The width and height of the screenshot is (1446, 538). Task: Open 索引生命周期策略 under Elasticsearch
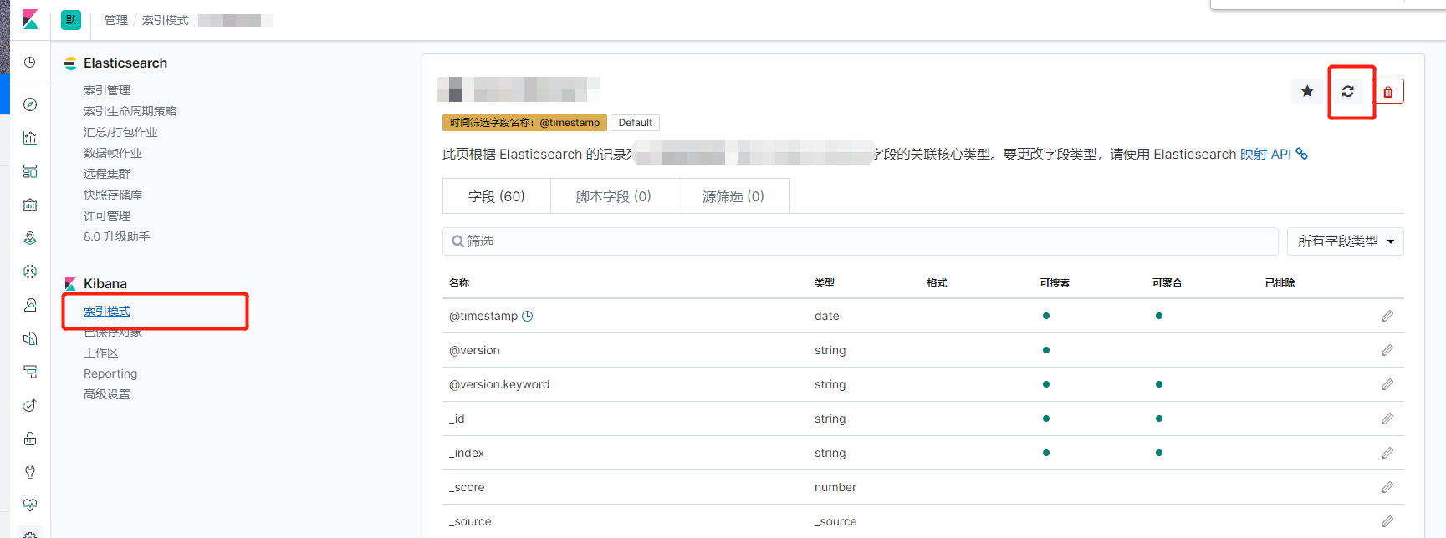pyautogui.click(x=130, y=111)
